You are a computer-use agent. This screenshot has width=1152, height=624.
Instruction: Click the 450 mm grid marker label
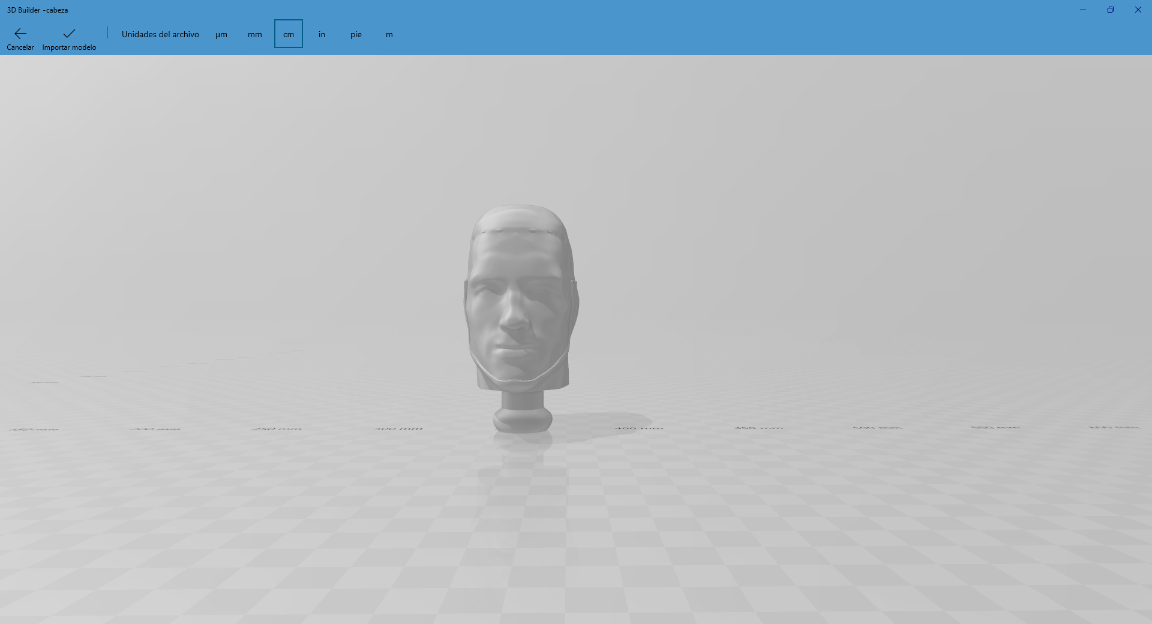760,427
